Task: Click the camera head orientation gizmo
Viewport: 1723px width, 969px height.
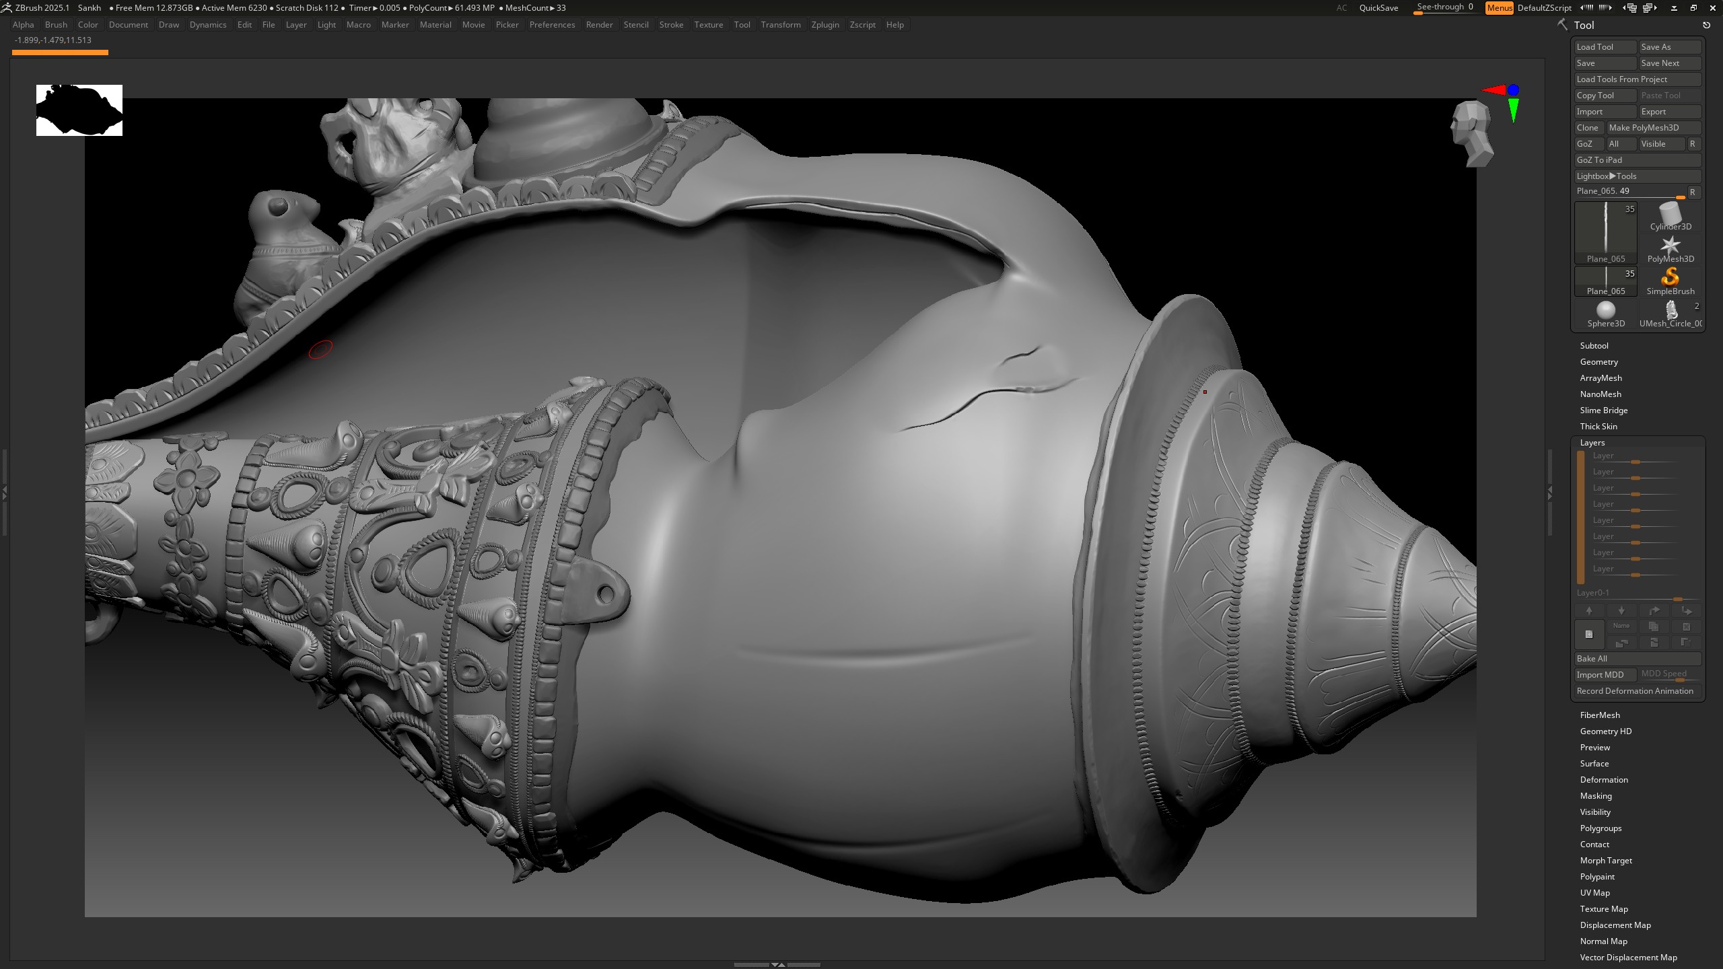Action: 1473,134
